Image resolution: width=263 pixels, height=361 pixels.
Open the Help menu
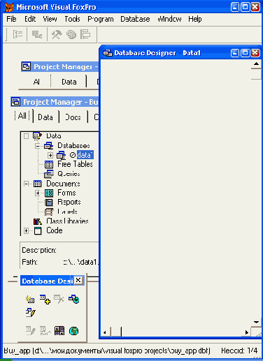195,19
